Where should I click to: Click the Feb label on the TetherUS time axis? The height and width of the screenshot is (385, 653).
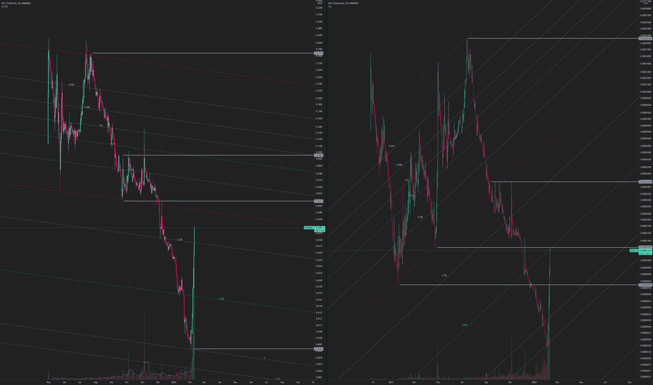click(x=189, y=381)
